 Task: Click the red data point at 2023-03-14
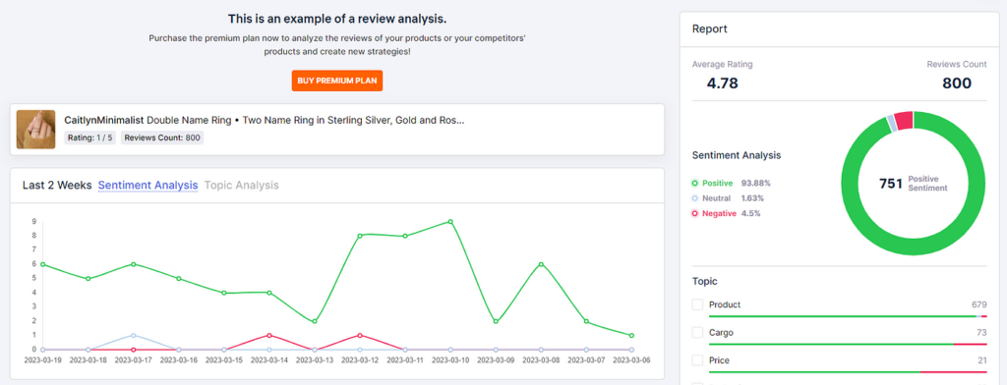[x=269, y=336]
